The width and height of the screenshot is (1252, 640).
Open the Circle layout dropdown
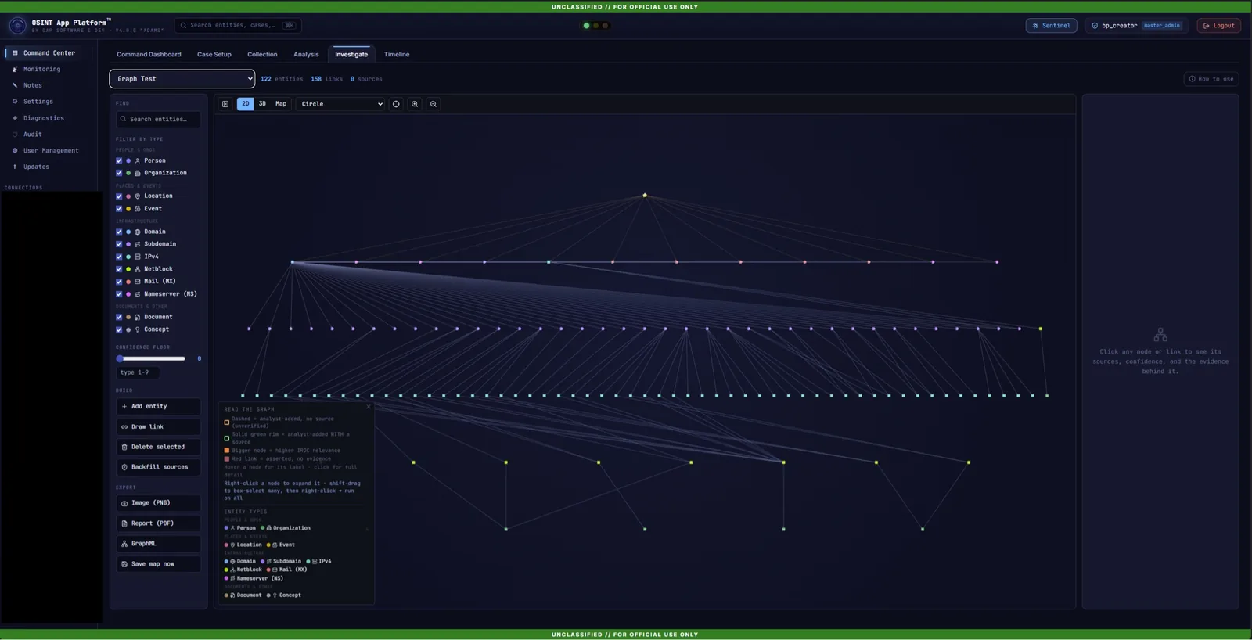[x=340, y=104]
